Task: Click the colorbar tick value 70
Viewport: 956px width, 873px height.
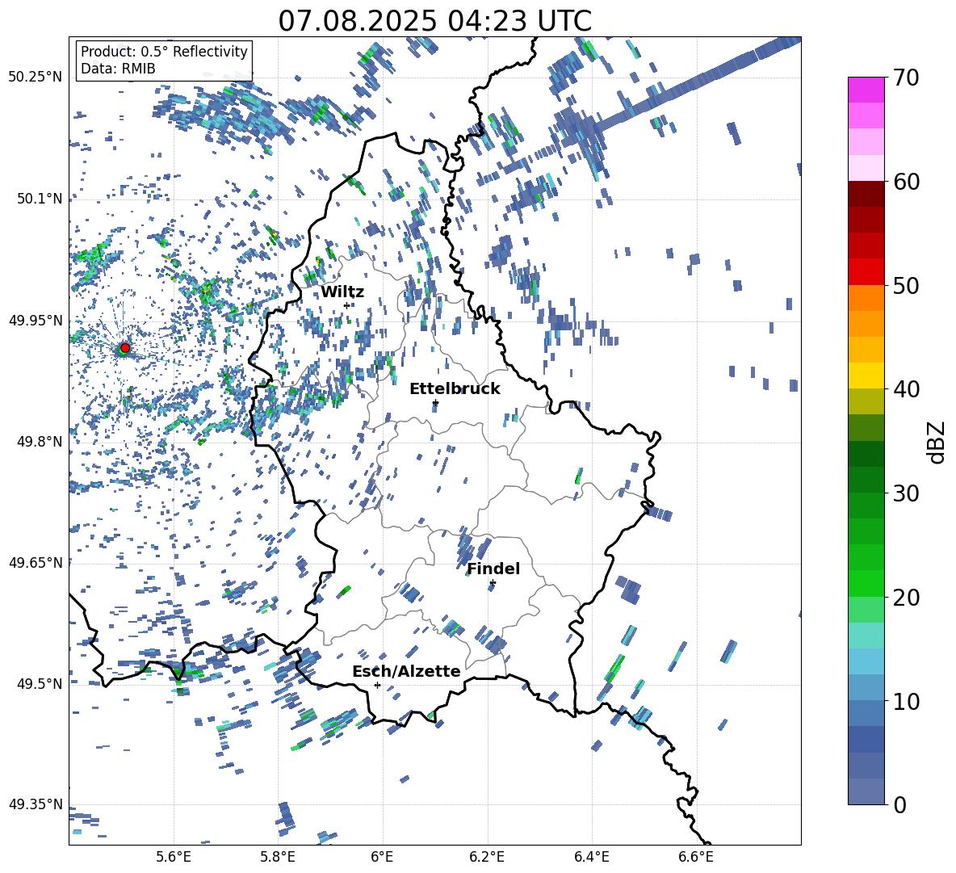Action: click(x=906, y=78)
